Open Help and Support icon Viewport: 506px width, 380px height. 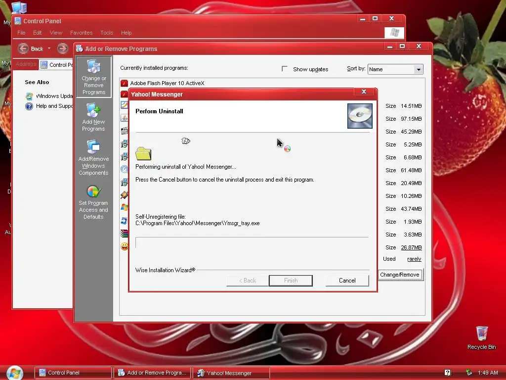[29, 106]
